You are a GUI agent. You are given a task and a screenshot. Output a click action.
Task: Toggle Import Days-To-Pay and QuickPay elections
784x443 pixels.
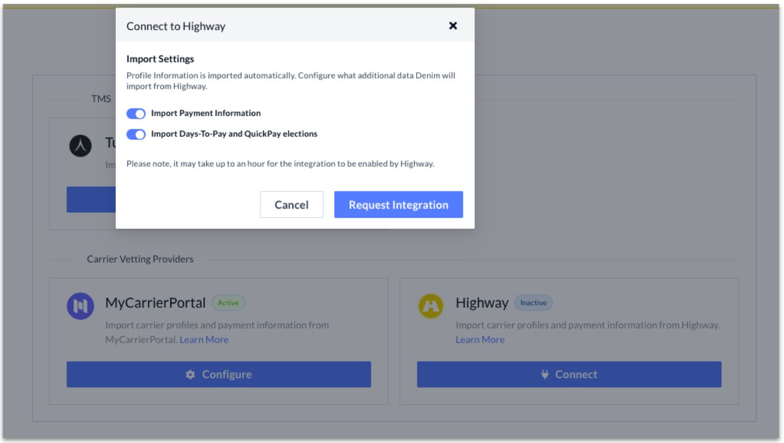point(136,134)
